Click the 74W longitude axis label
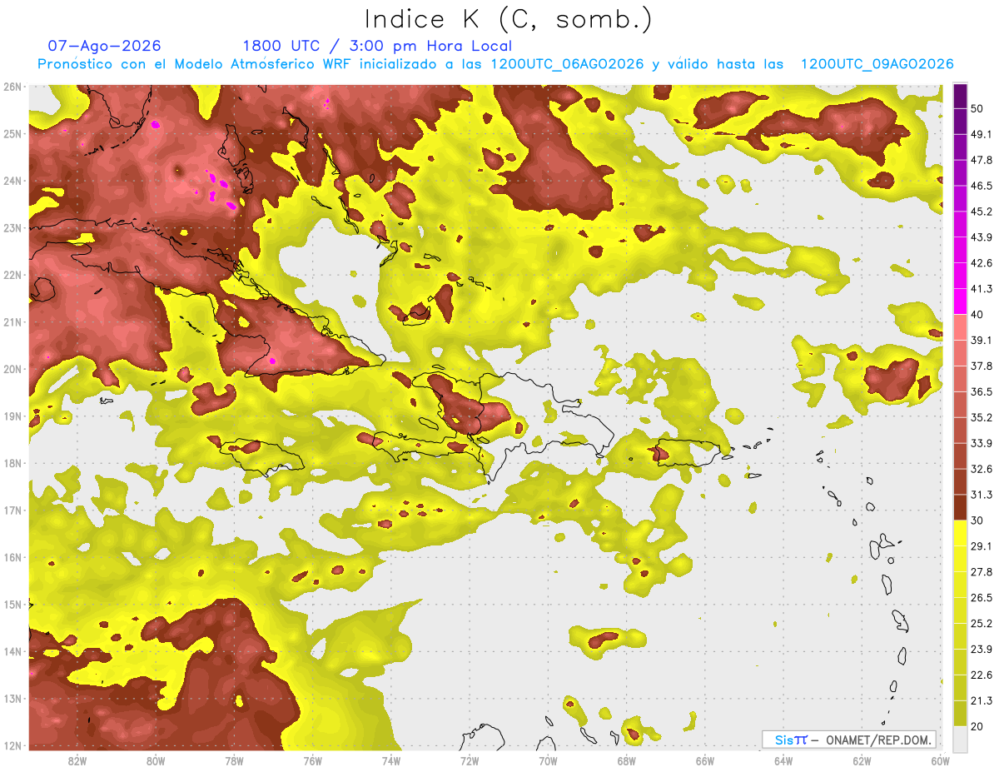The height and width of the screenshot is (772, 999). [x=391, y=760]
